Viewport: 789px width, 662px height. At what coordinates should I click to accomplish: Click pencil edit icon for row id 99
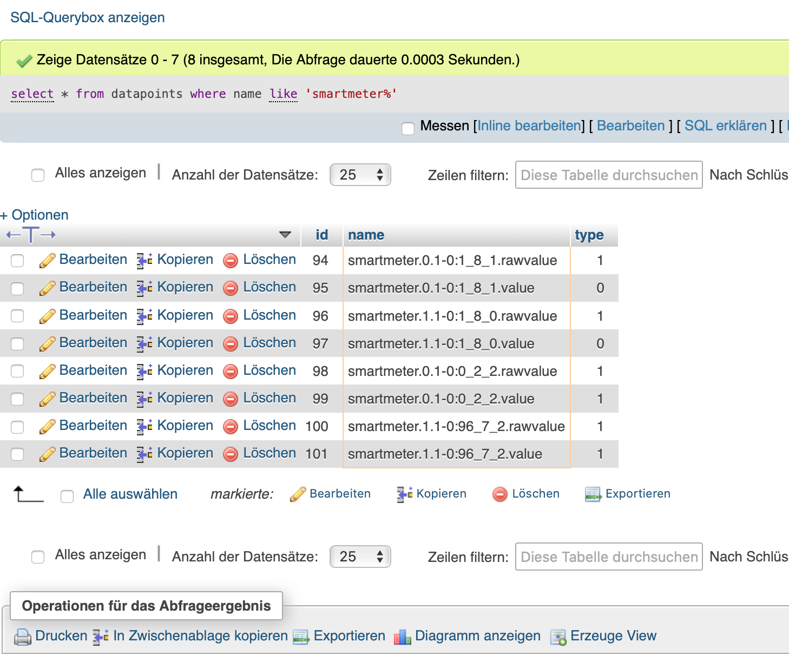coord(47,399)
